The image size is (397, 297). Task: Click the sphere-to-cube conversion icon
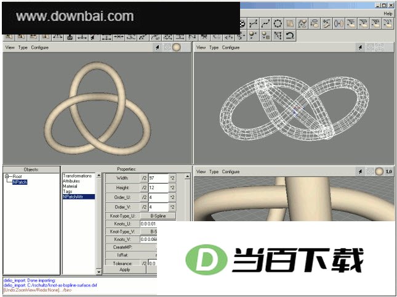(265, 36)
